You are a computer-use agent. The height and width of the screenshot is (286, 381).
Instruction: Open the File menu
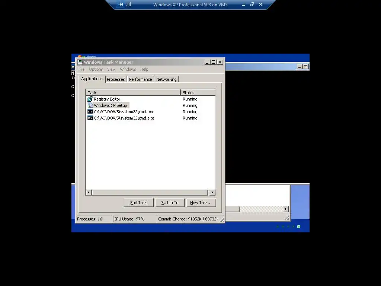coord(81,69)
